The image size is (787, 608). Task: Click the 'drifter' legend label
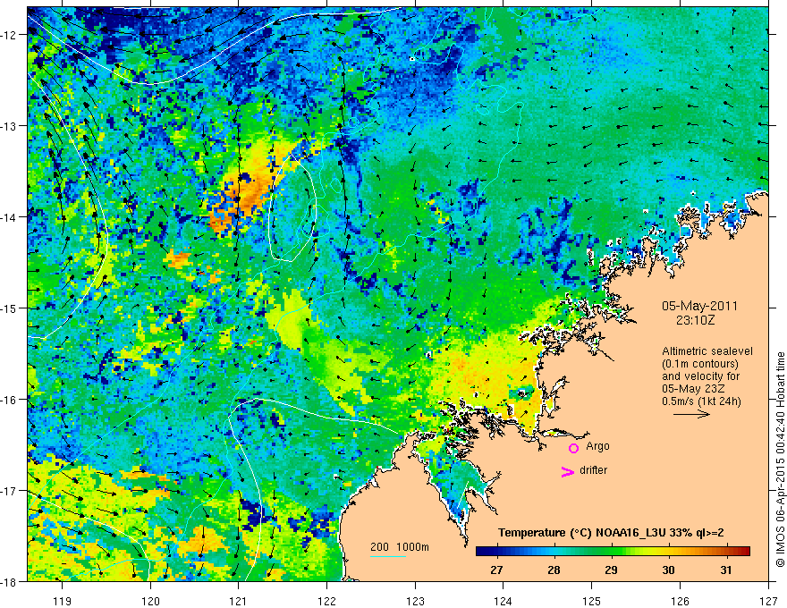click(593, 470)
